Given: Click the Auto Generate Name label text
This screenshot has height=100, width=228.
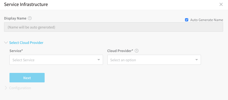Looking at the screenshot, I should click(207, 20).
